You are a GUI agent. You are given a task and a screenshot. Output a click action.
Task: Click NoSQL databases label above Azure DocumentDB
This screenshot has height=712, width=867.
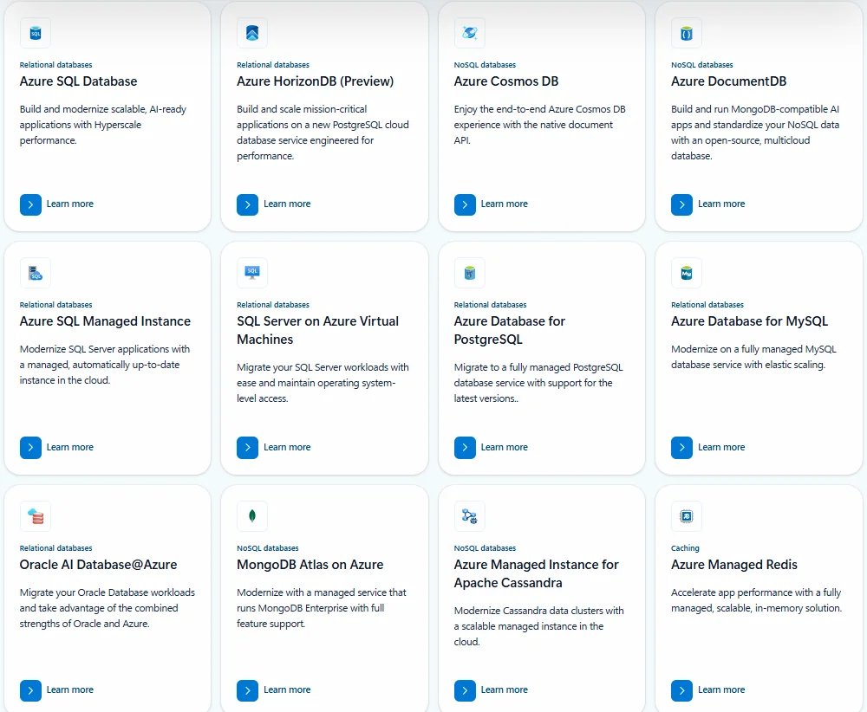702,65
